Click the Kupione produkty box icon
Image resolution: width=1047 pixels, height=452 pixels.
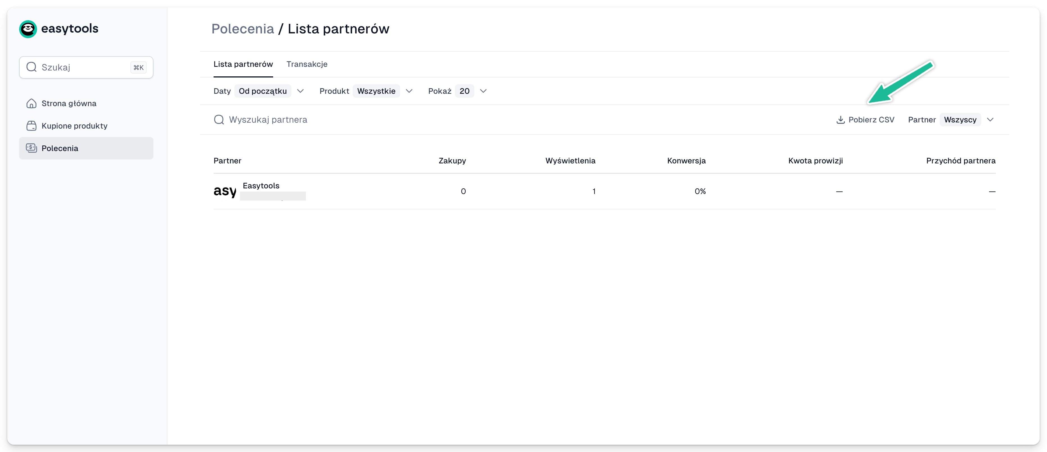click(x=31, y=126)
